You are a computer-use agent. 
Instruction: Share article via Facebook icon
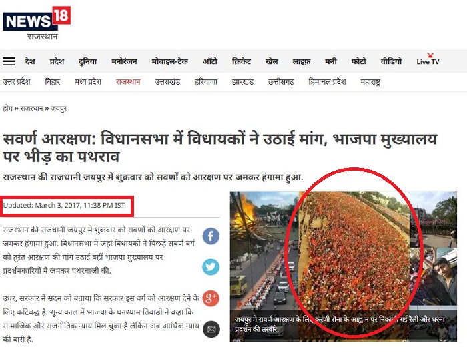(211, 236)
